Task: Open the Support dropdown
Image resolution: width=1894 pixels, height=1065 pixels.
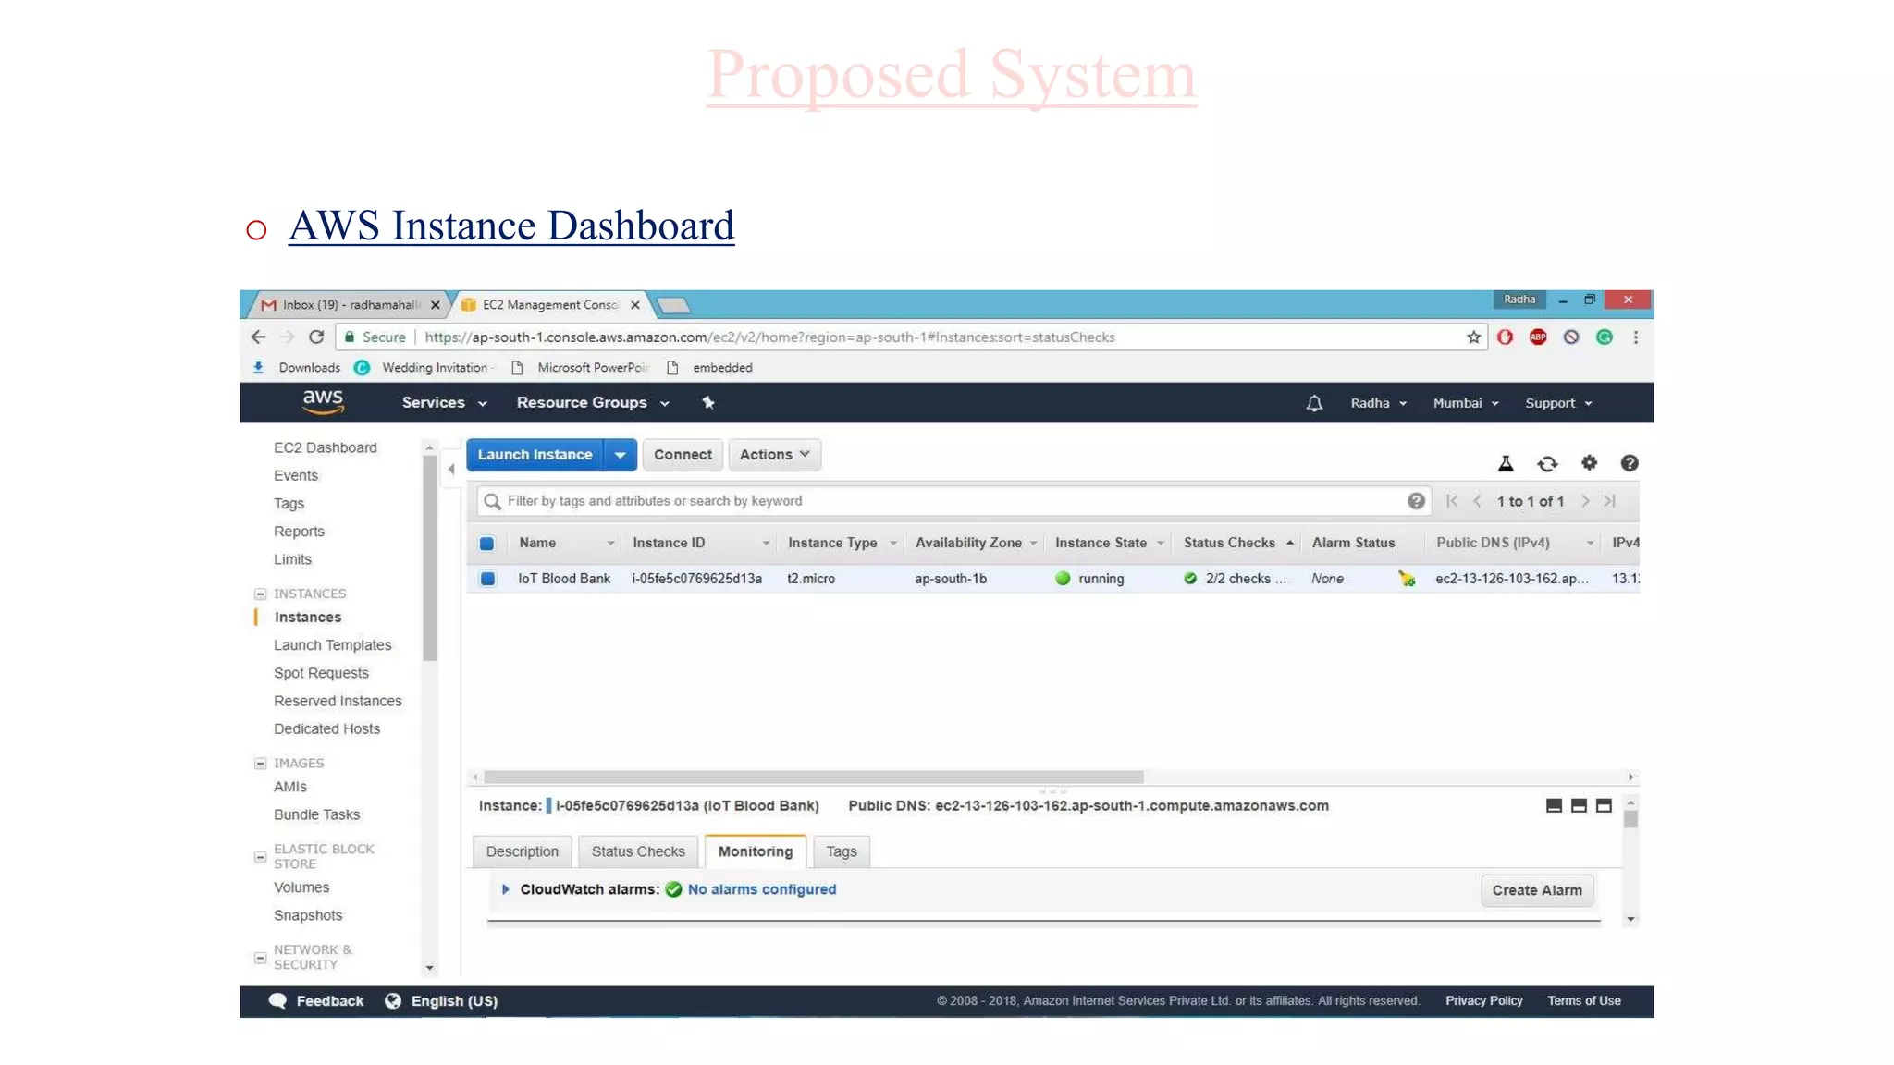Action: (1558, 403)
